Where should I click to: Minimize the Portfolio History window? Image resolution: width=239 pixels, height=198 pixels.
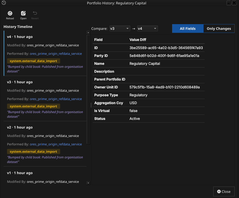tap(229, 3)
